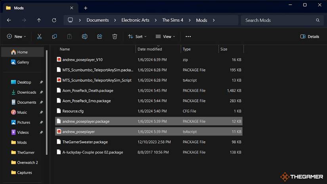Open the See more ellipsis menu
Viewport: 327px width, 184px height.
tap(188, 36)
